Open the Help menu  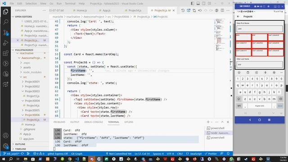82,4
